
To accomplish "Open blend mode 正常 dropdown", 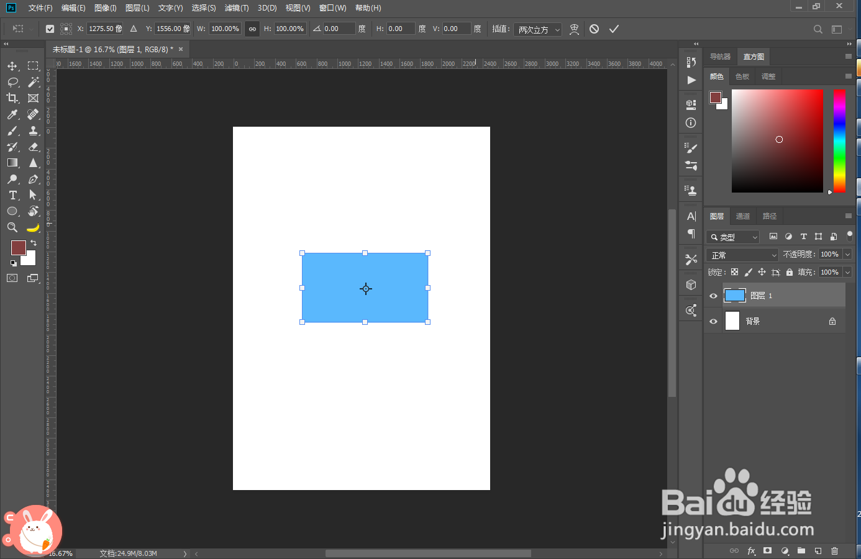I will point(742,255).
